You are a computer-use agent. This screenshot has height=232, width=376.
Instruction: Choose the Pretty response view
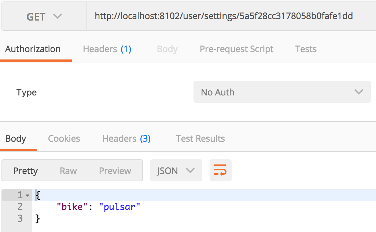point(26,171)
